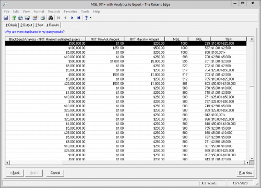Click the MGL value 912
The image size is (261, 188).
click(185, 79)
